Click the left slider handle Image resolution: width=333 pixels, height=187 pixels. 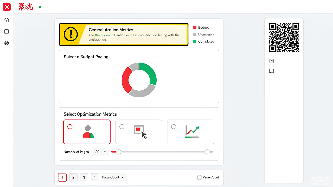point(119,152)
